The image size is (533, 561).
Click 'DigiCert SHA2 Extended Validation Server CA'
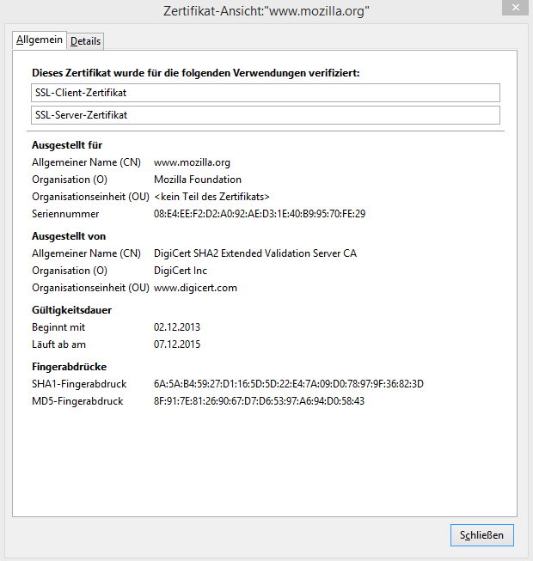click(x=255, y=253)
